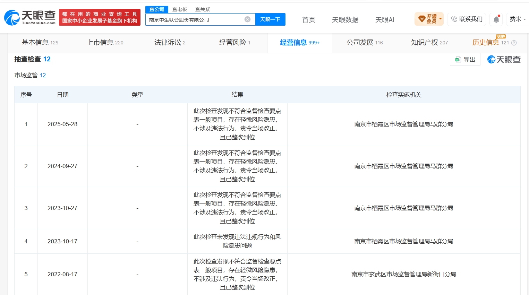The width and height of the screenshot is (529, 295).
Task: Click the 天眼一下 search button
Action: tap(270, 19)
